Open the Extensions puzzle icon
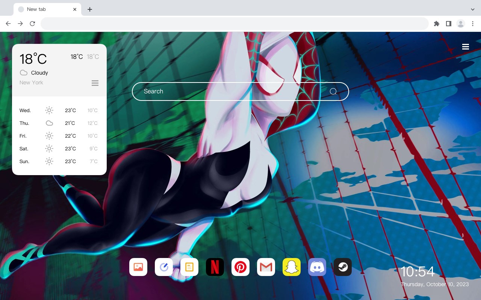The height and width of the screenshot is (300, 481). [436, 24]
